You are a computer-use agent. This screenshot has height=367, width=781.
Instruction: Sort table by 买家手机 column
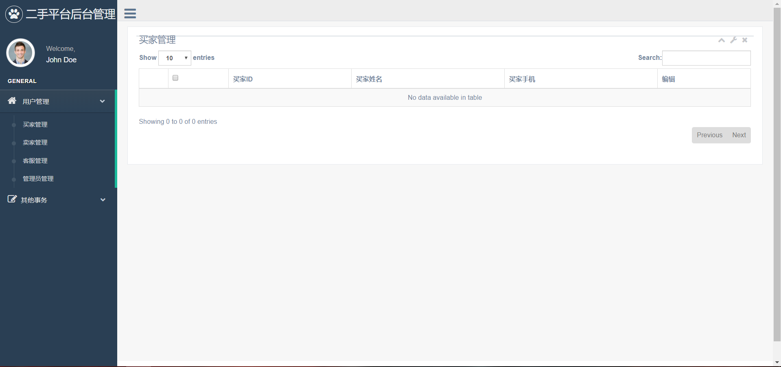pos(581,79)
